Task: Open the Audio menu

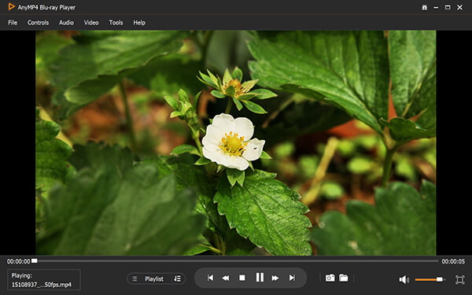Action: click(x=66, y=23)
